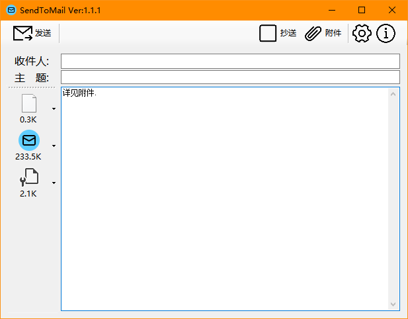Expand dropdown arrow beside 2.1K file

point(54,183)
